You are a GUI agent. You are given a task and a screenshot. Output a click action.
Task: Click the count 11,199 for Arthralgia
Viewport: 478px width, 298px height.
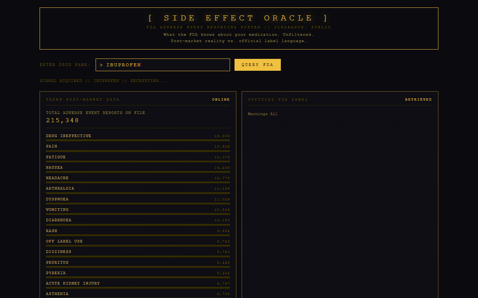(222, 189)
